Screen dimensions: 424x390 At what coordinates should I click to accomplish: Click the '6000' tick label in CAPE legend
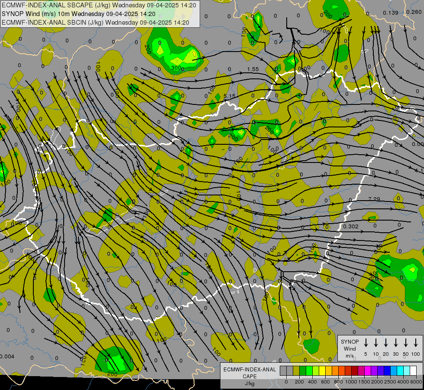[x=416, y=382]
